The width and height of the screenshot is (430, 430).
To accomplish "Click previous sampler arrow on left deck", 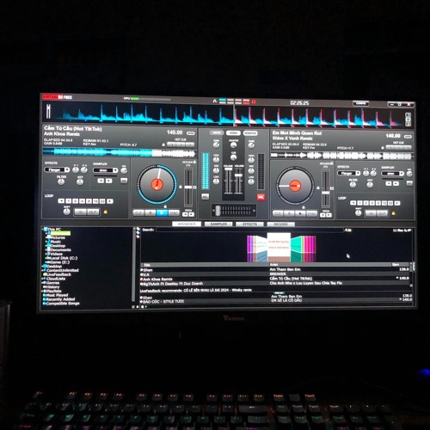I will 101,181.
